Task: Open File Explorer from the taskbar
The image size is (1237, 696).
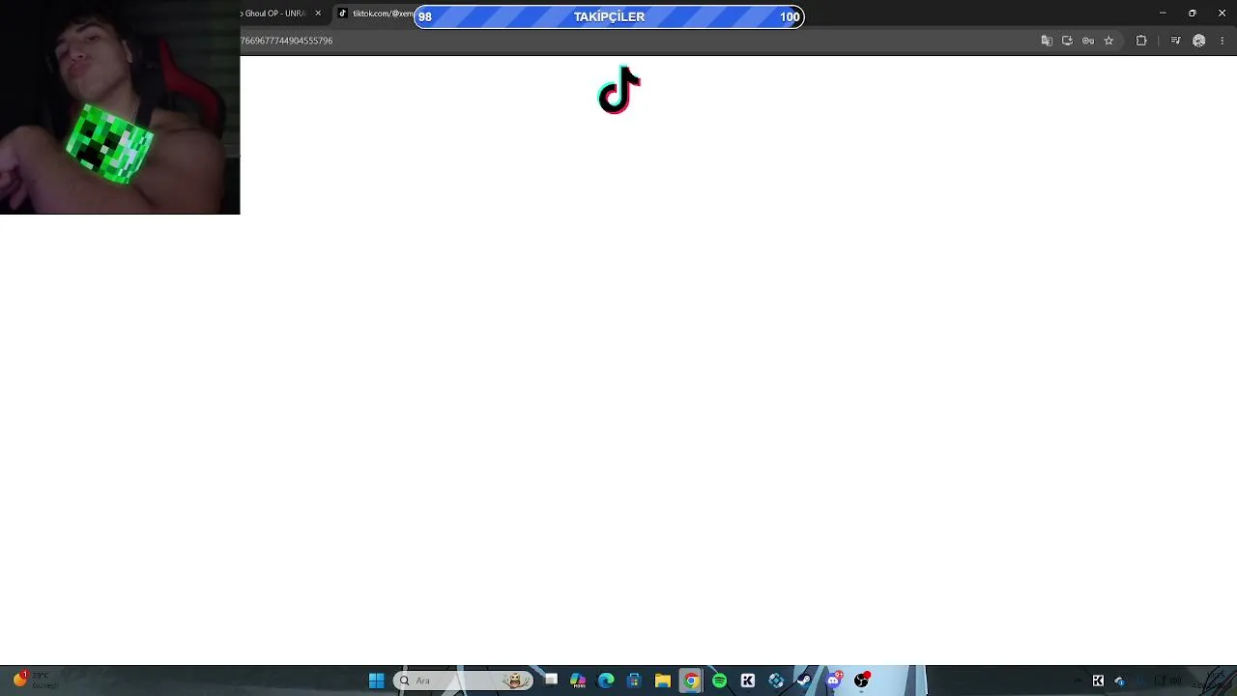Action: tap(662, 681)
